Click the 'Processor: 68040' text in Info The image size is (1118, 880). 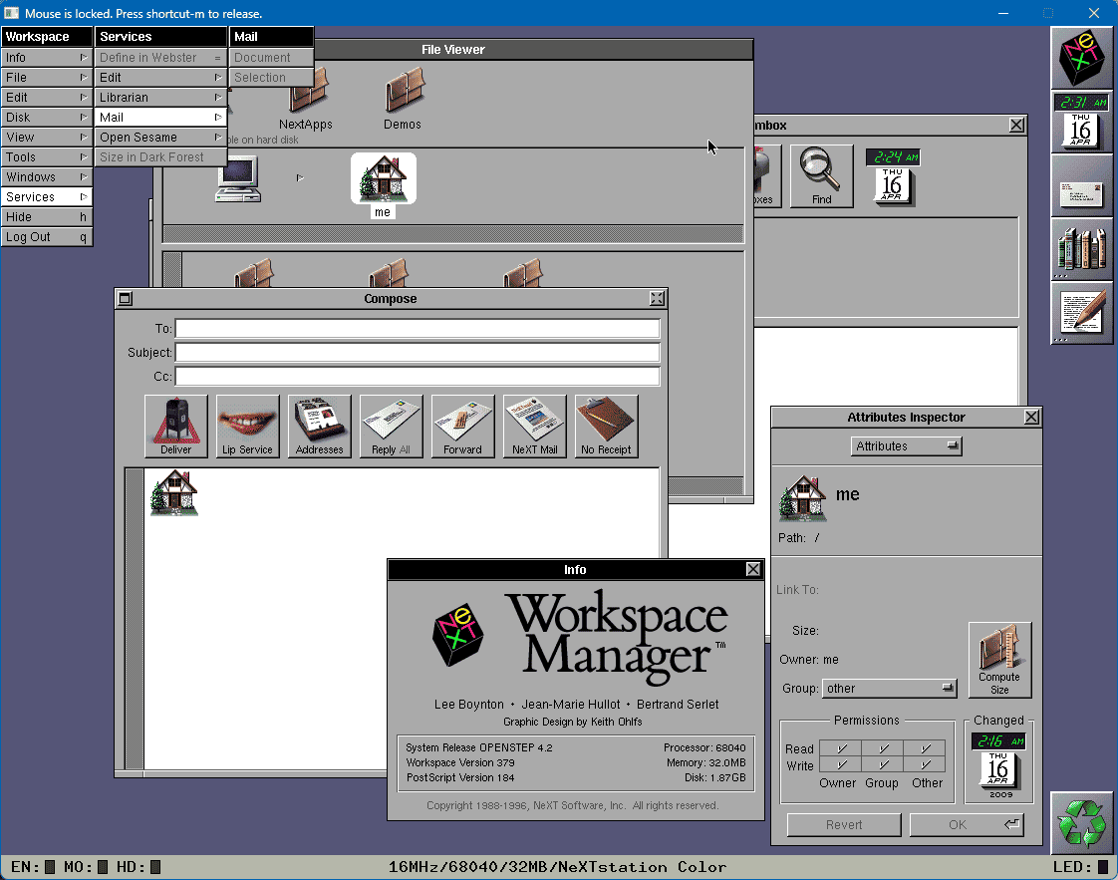point(704,748)
